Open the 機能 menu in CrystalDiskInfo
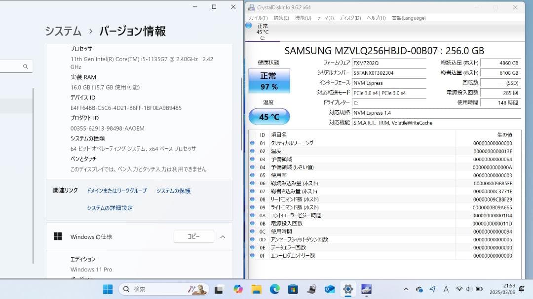 [304, 17]
